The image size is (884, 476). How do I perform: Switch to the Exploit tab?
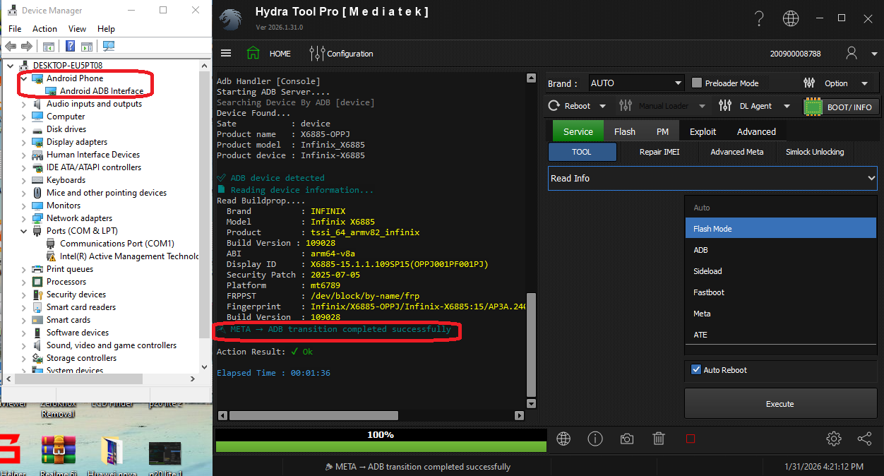[703, 131]
